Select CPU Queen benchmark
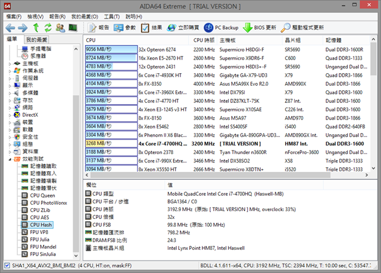The height and width of the screenshot is (273, 381). (x=42, y=195)
